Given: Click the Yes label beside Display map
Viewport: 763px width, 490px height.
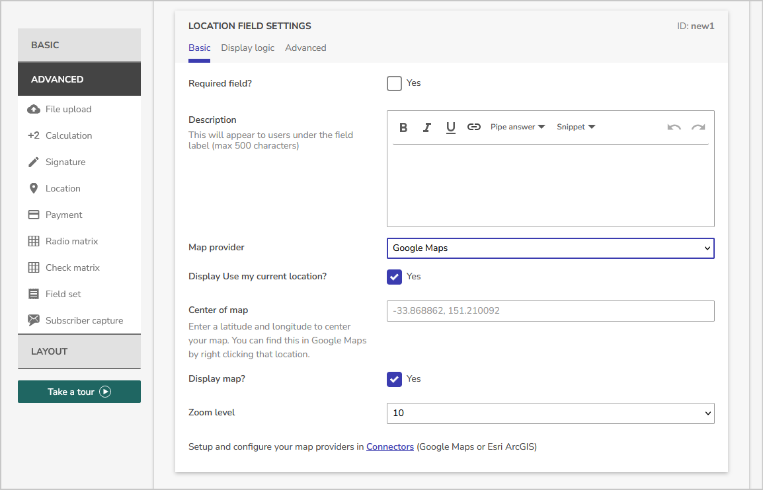Looking at the screenshot, I should coord(414,378).
